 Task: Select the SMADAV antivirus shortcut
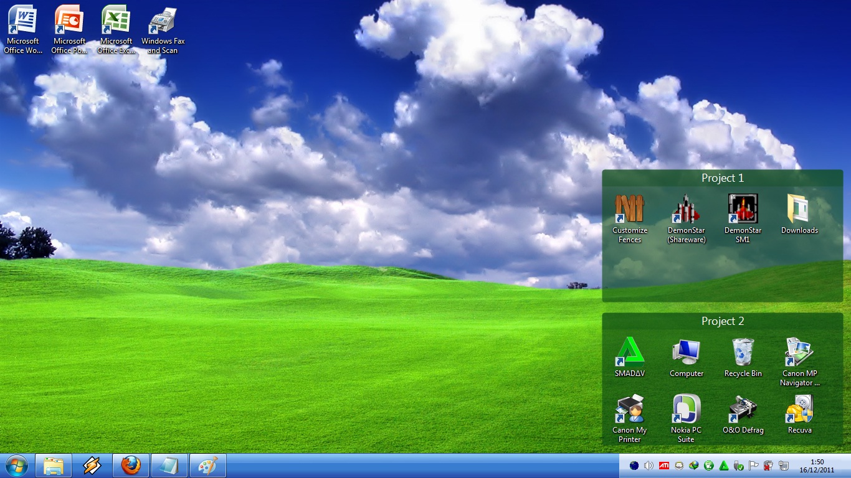[x=630, y=357]
